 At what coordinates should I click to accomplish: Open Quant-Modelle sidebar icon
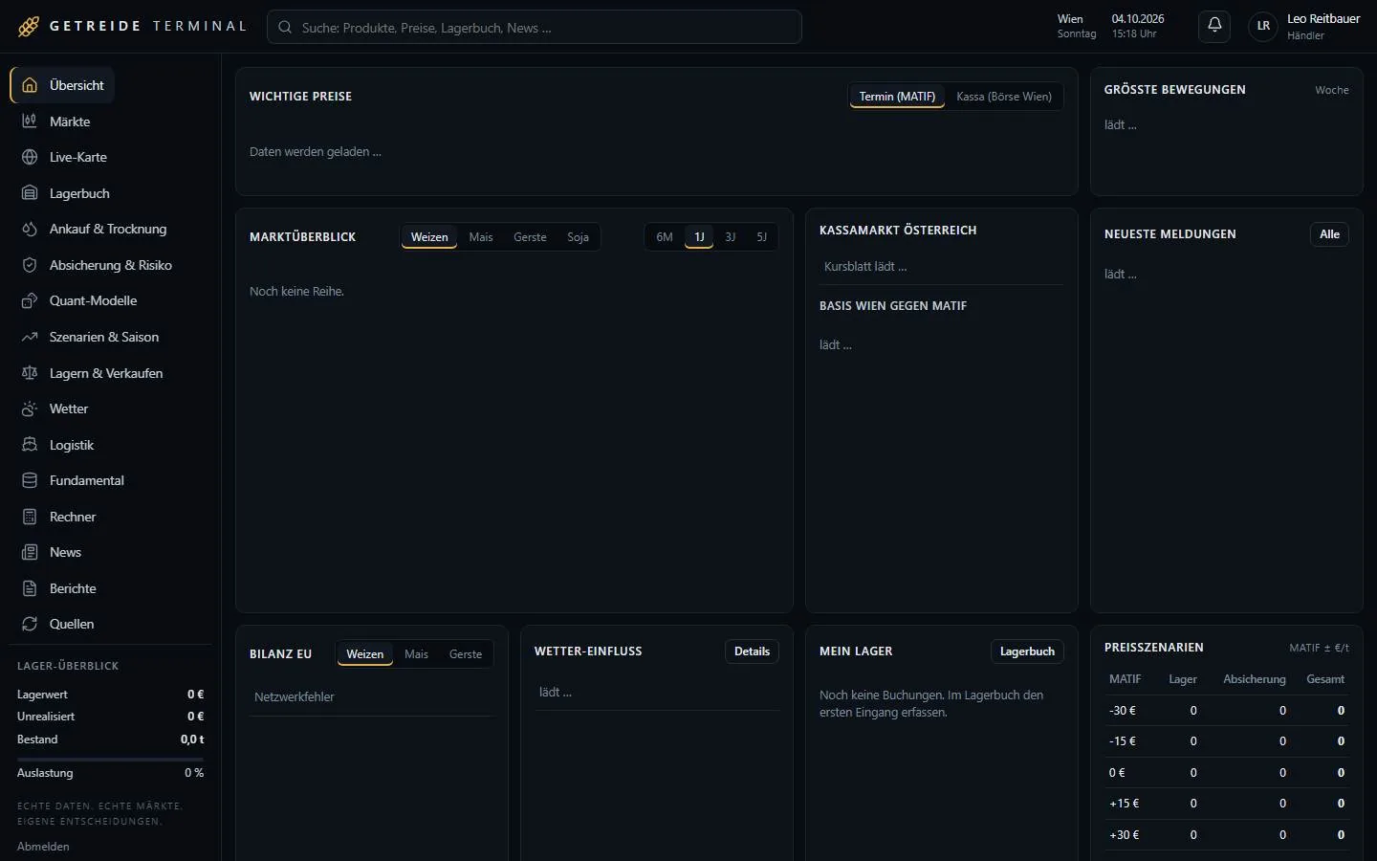click(x=30, y=300)
